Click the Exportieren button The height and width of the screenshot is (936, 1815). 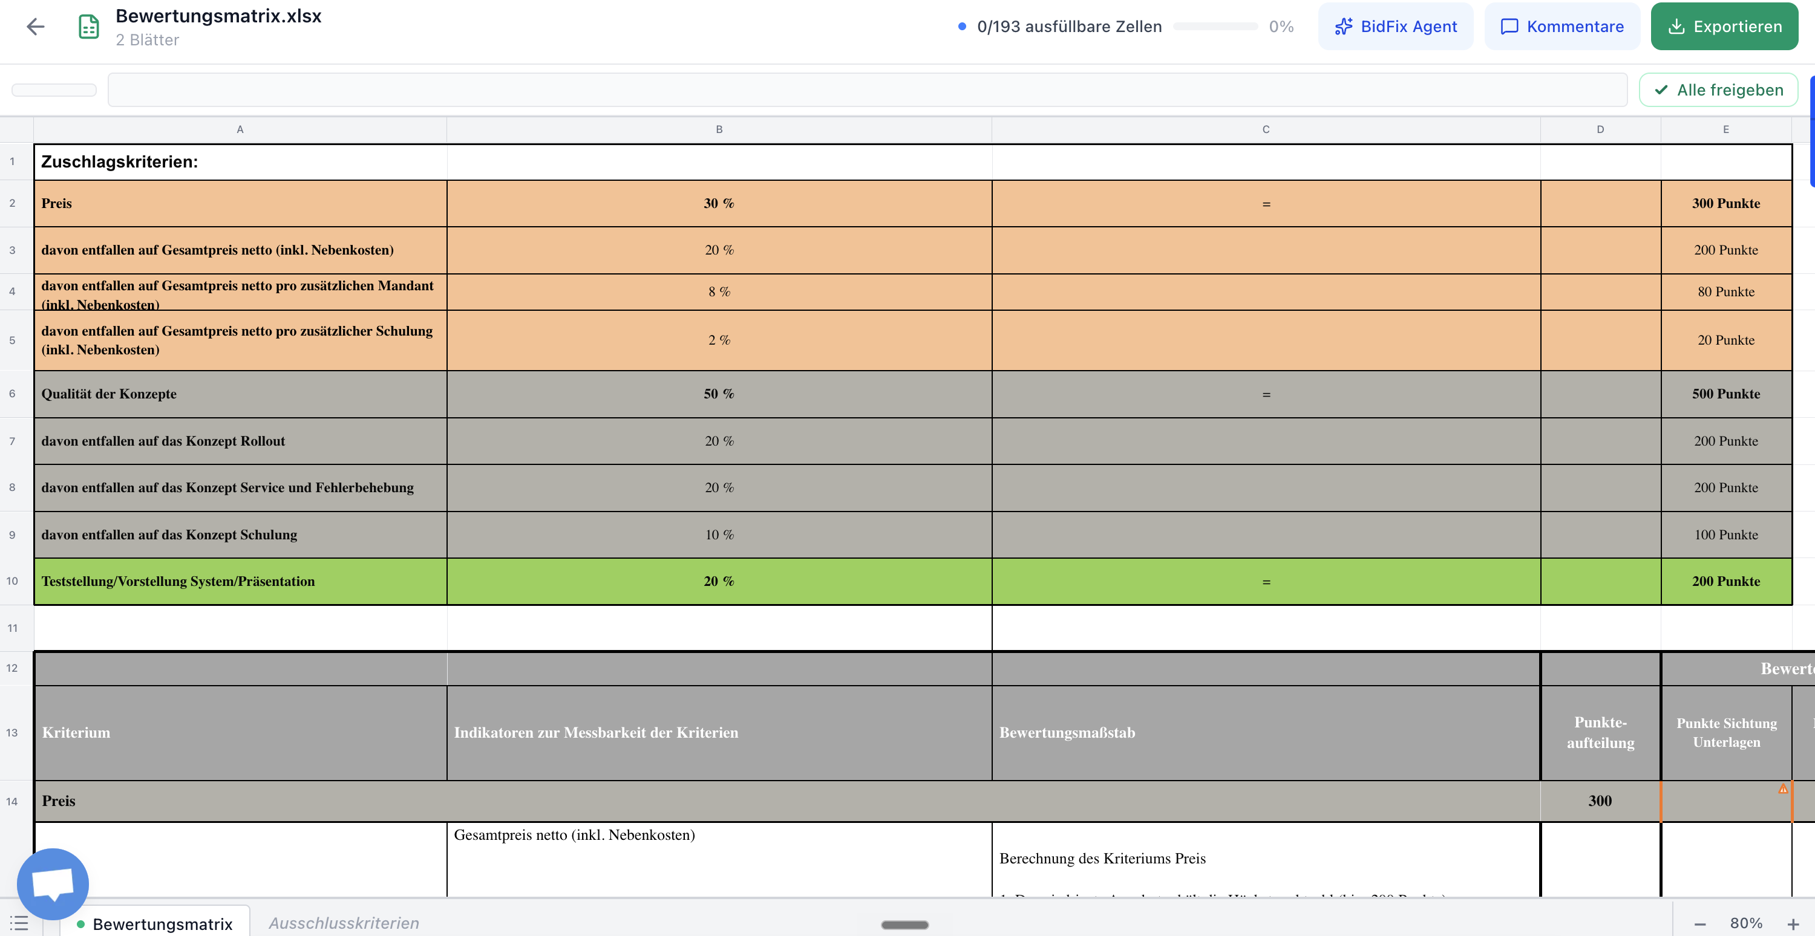click(x=1724, y=27)
